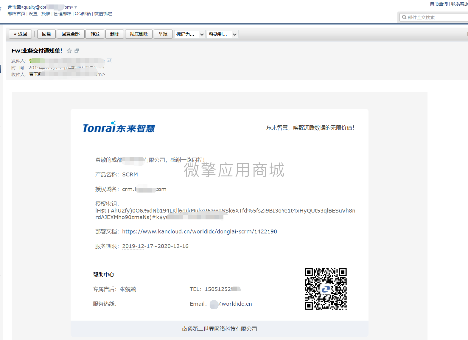This screenshot has width=468, height=340.
Task: Click the 举报 button
Action: click(x=163, y=34)
